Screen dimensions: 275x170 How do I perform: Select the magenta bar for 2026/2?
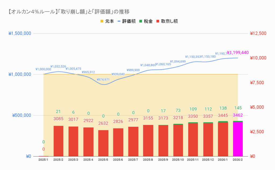pos(238,139)
